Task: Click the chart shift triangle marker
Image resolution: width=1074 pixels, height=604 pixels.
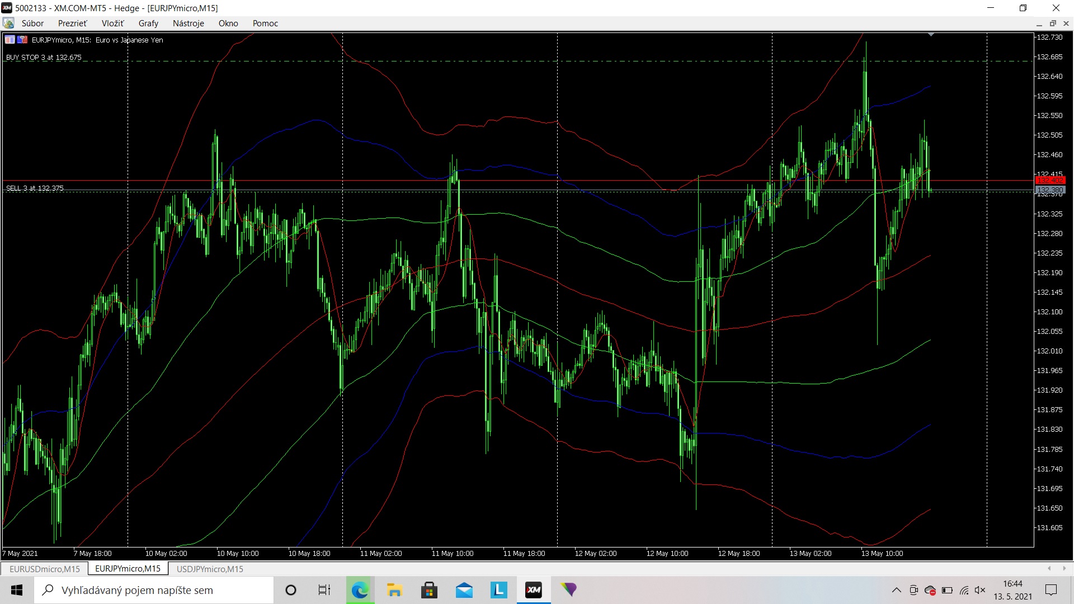Action: pos(931,35)
